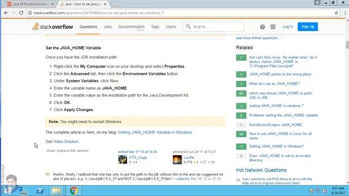349x196 pixels.
Task: Open 'Can I submit my old PhD thesis' question
Action: tap(277, 181)
